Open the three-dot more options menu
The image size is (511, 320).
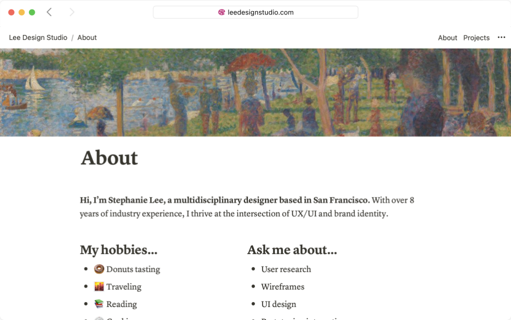(501, 37)
